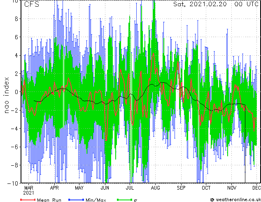
Task: Click the green sigma legend line
Action: click(124, 200)
